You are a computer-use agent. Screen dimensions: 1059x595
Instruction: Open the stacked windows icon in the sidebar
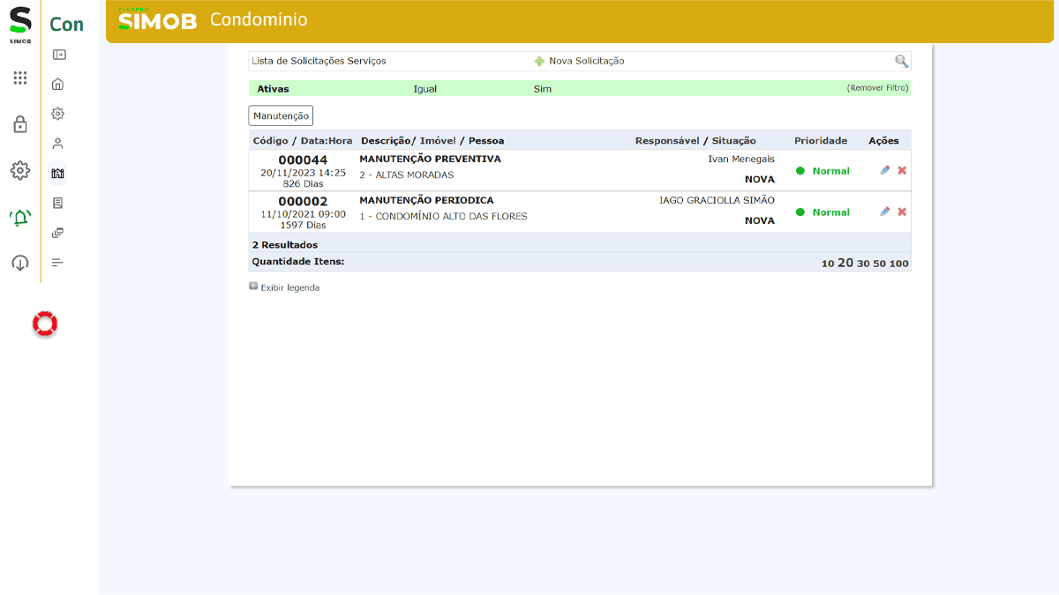tap(57, 232)
